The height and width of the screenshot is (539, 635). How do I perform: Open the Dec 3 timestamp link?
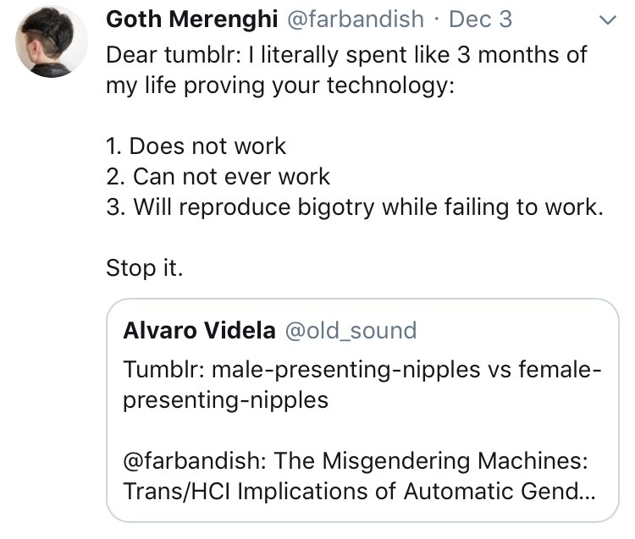click(480, 19)
